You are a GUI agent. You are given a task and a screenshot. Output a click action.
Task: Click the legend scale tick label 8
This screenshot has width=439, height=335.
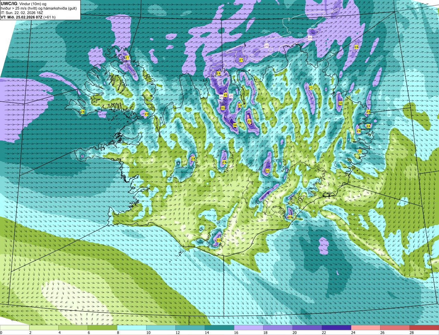pyautogui.click(x=118, y=333)
